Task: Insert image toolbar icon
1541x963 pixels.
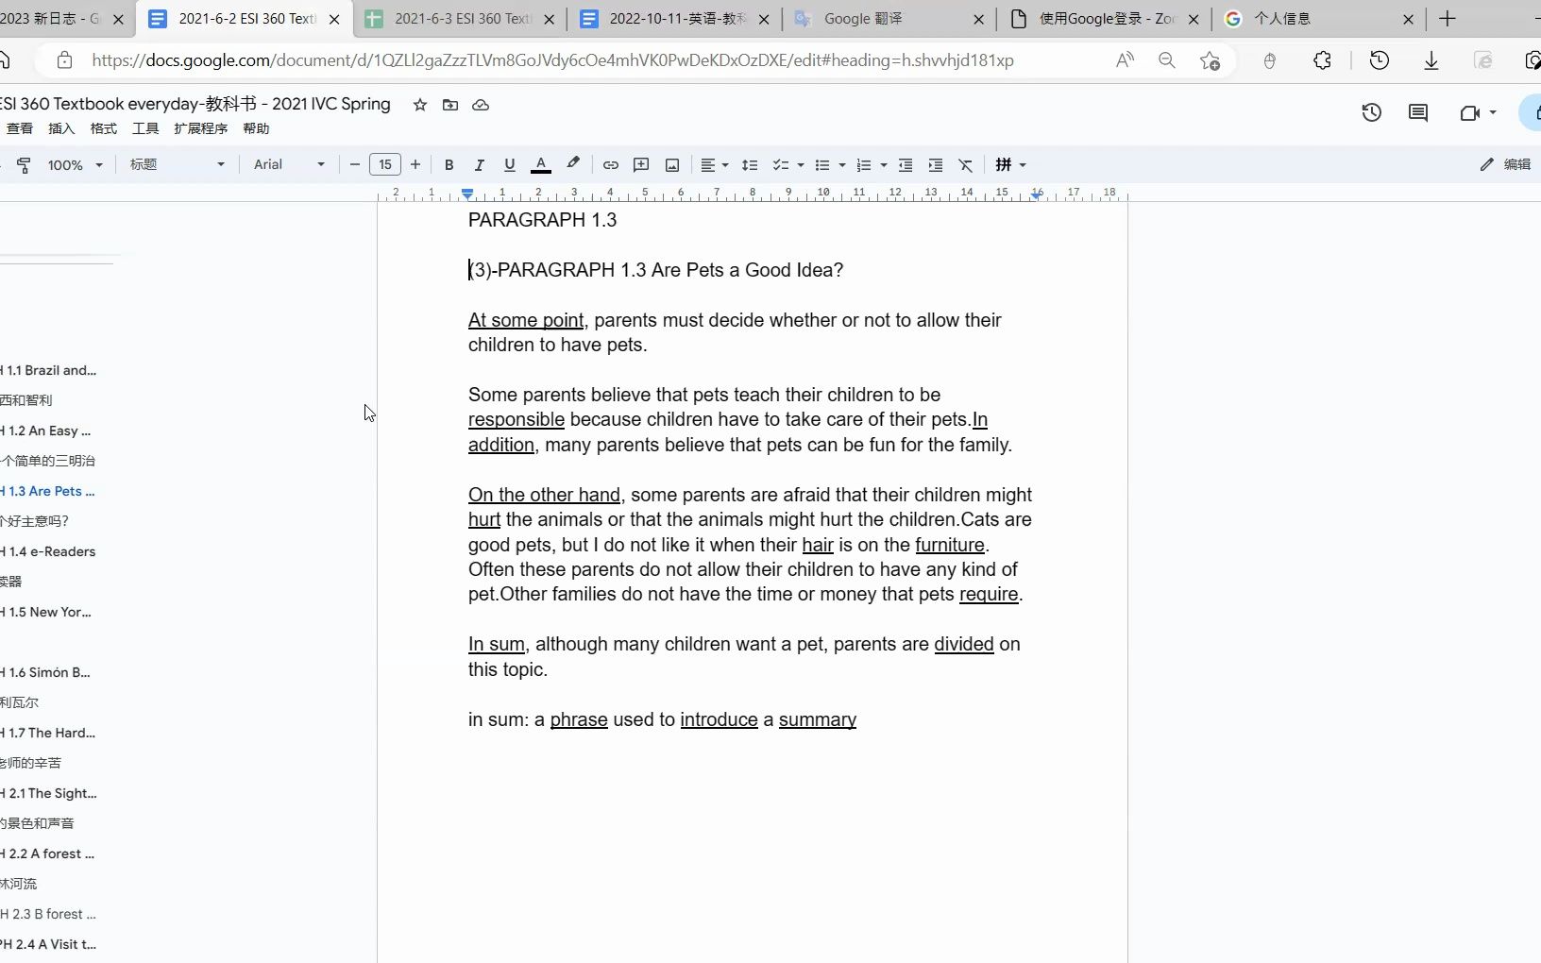Action: point(672,165)
